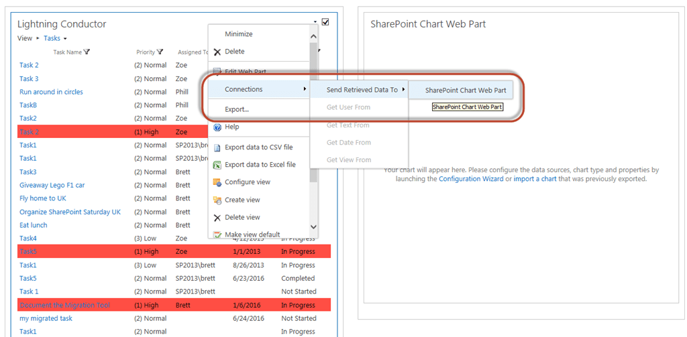The width and height of the screenshot is (687, 337).
Task: Choose Make view default
Action: click(x=252, y=234)
